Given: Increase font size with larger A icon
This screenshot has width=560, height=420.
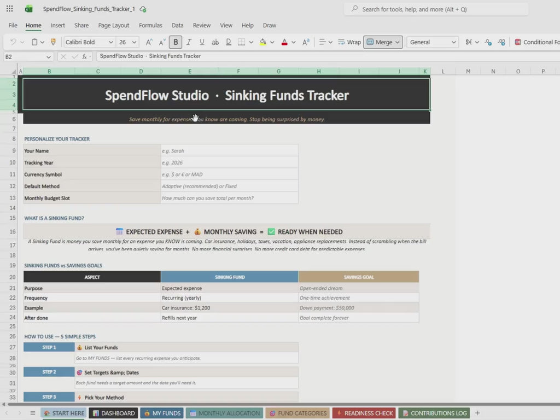Looking at the screenshot, I should click(x=149, y=42).
